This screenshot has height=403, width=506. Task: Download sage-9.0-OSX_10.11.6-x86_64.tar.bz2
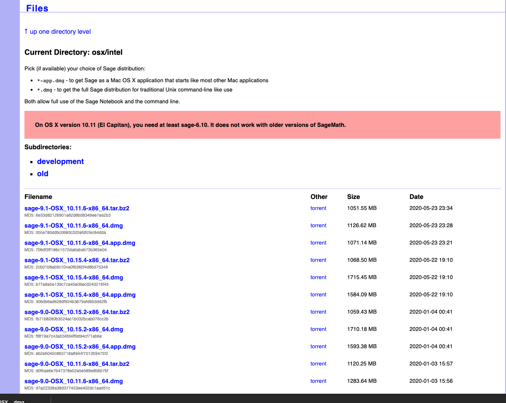coord(77,364)
